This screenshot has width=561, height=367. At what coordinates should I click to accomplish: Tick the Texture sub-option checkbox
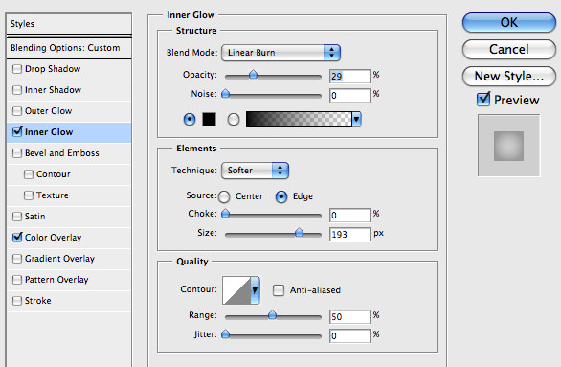click(29, 195)
